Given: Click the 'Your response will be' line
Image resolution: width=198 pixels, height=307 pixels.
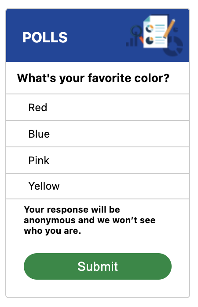Looking at the screenshot, I should click(x=72, y=210).
